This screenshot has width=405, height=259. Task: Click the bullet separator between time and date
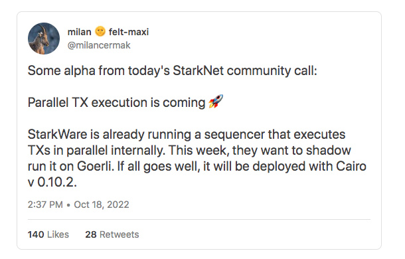click(x=68, y=205)
